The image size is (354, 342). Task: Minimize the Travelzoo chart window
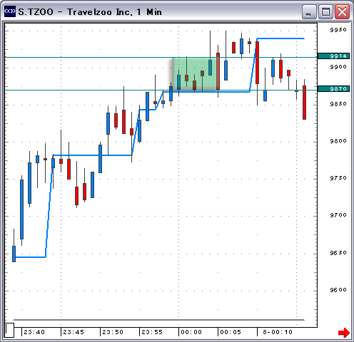[309, 12]
